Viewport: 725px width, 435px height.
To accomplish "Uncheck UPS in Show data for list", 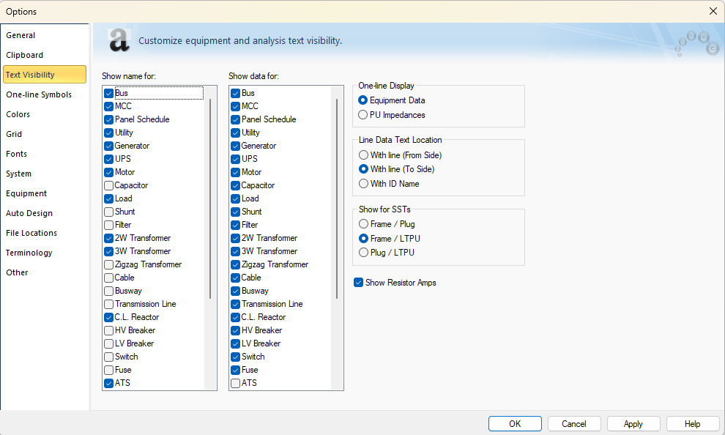I will 235,159.
